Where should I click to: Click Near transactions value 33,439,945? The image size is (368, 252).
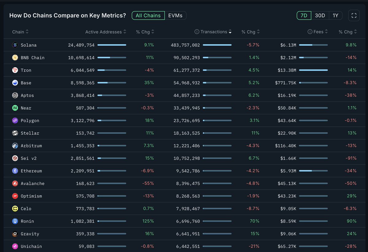coord(186,108)
